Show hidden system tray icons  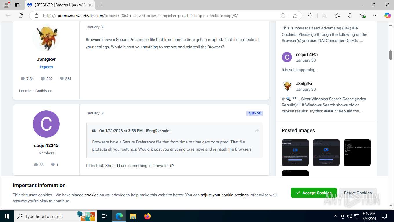click(x=336, y=216)
